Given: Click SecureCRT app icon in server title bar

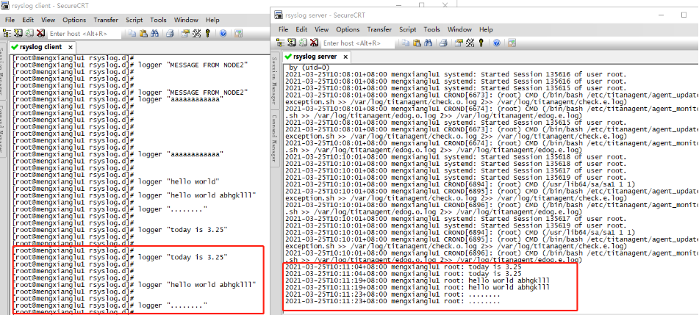Looking at the screenshot, I should tap(279, 15).
